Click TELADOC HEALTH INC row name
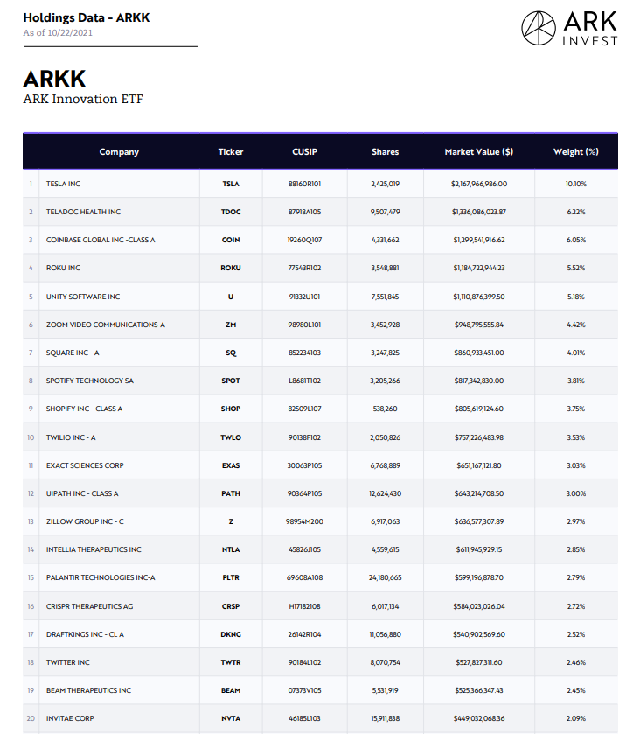640x734 pixels. click(83, 212)
